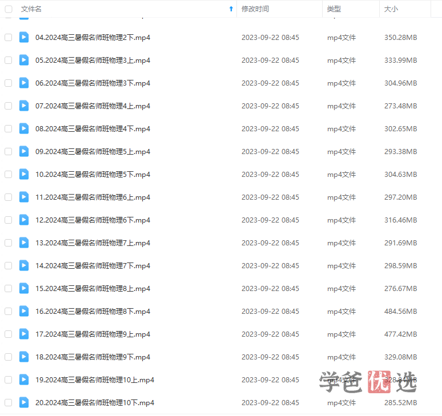Click the video icon of 14.2024高三暑假名师班物理7下.mp4
This screenshot has height=416, width=442.
(x=24, y=265)
